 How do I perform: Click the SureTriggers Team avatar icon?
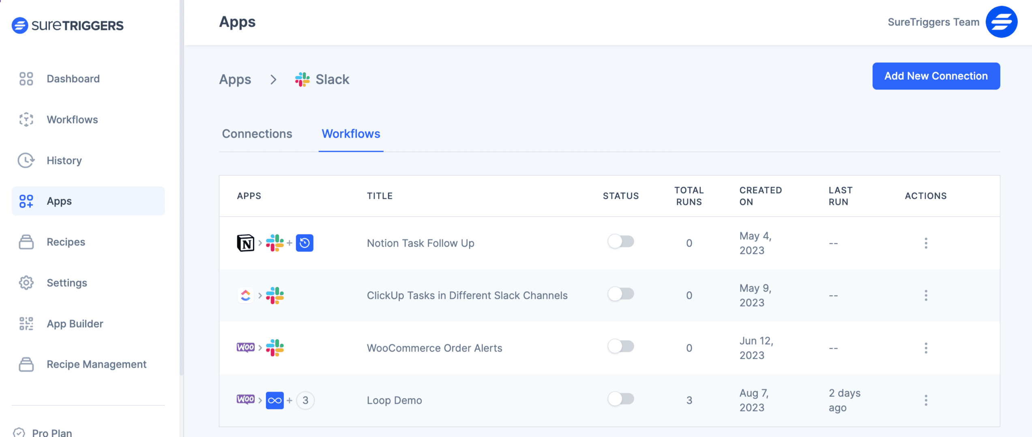click(x=1001, y=22)
